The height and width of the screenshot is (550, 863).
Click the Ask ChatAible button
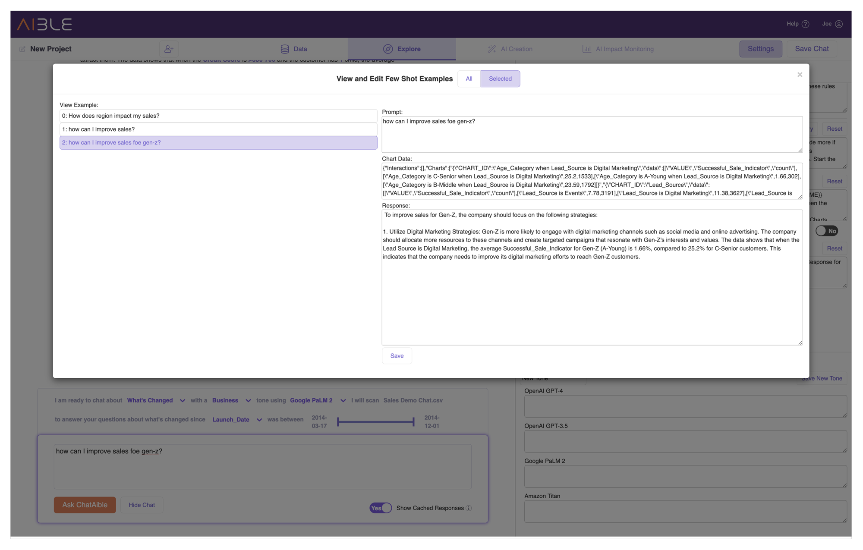[x=85, y=504]
